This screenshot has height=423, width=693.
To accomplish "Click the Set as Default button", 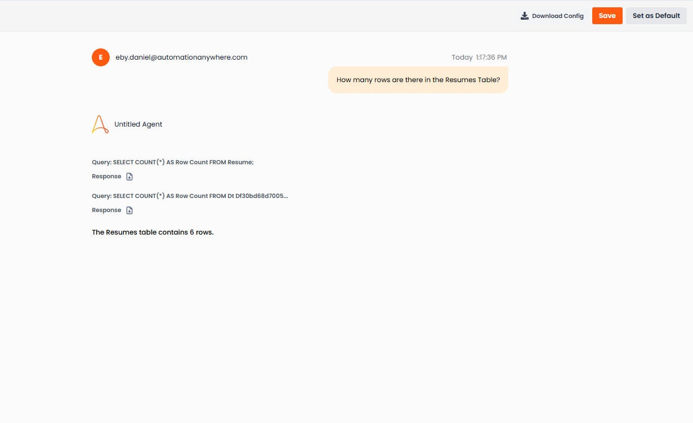I will click(656, 15).
